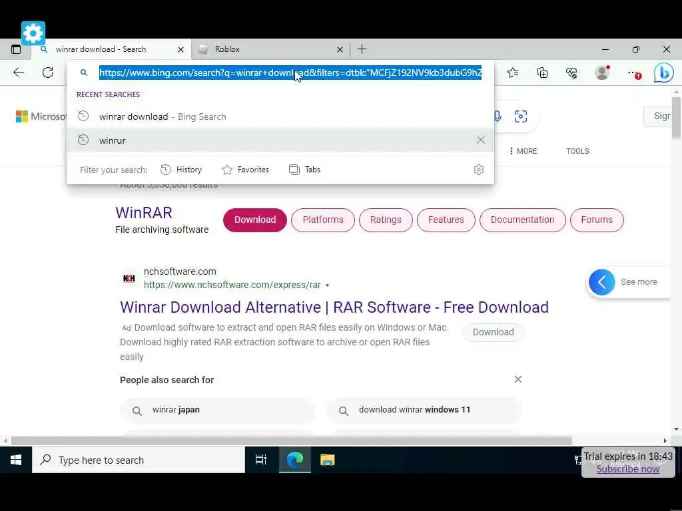Select the Documentation pill
The width and height of the screenshot is (682, 511).
point(522,220)
